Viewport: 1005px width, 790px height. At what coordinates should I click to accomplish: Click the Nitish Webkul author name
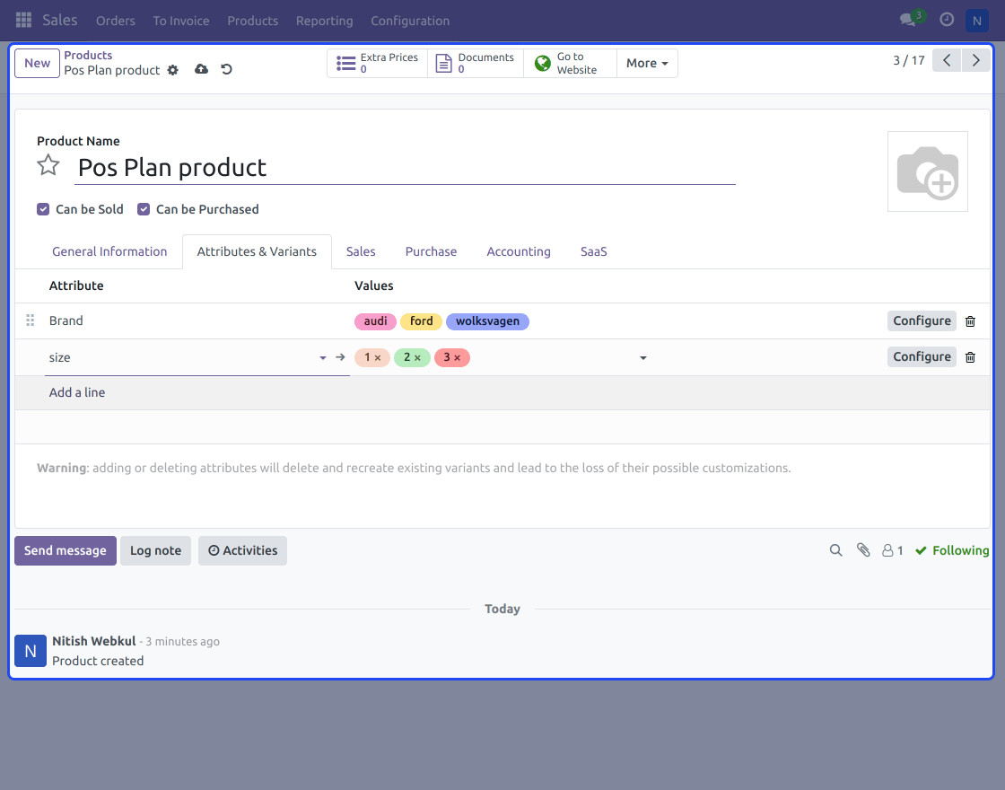tap(93, 641)
